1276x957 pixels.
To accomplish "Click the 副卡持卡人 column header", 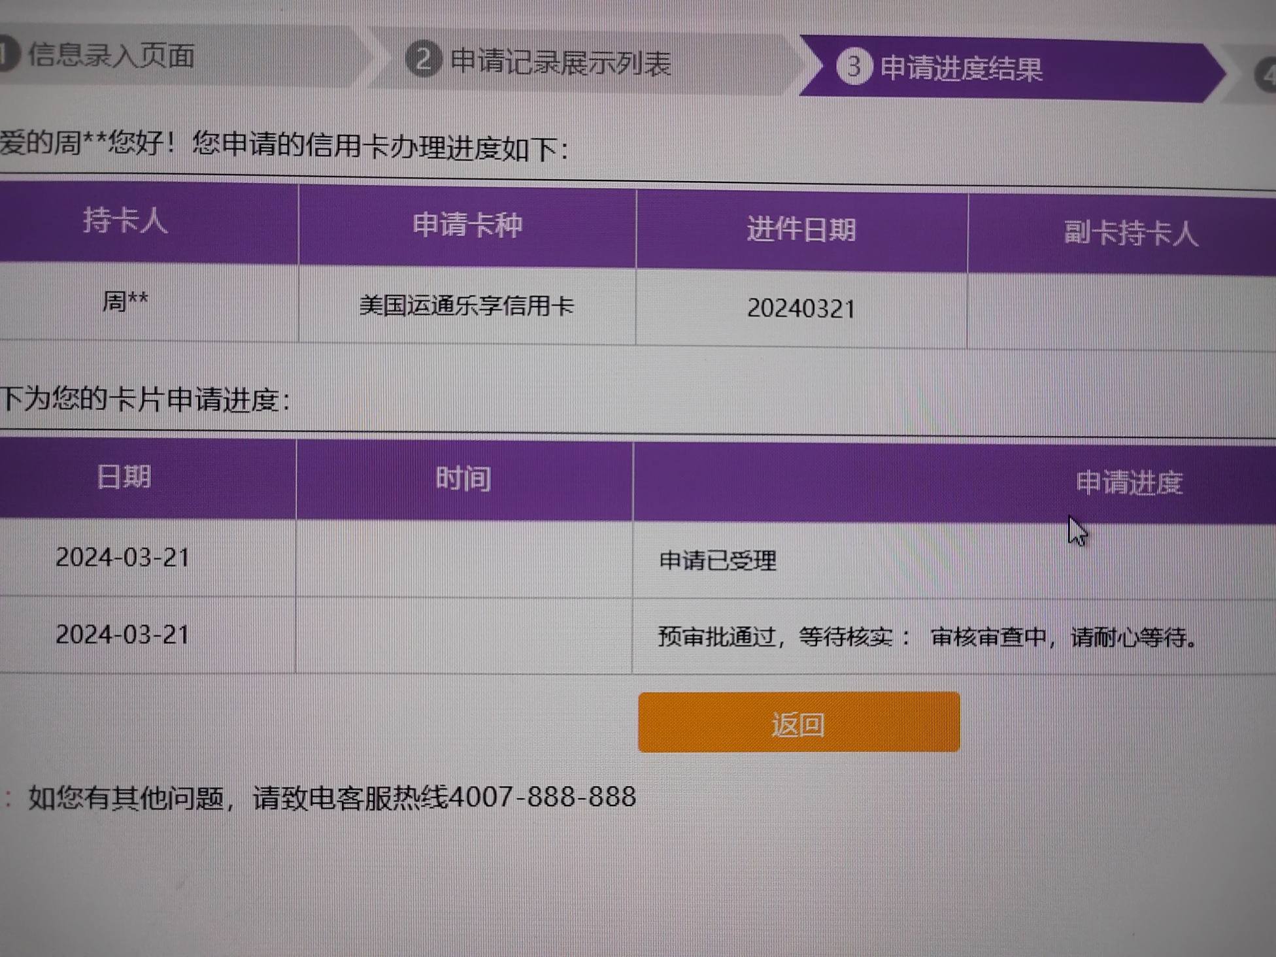I will pyautogui.click(x=1131, y=233).
